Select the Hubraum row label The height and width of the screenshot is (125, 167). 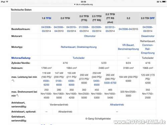coord(17,68)
